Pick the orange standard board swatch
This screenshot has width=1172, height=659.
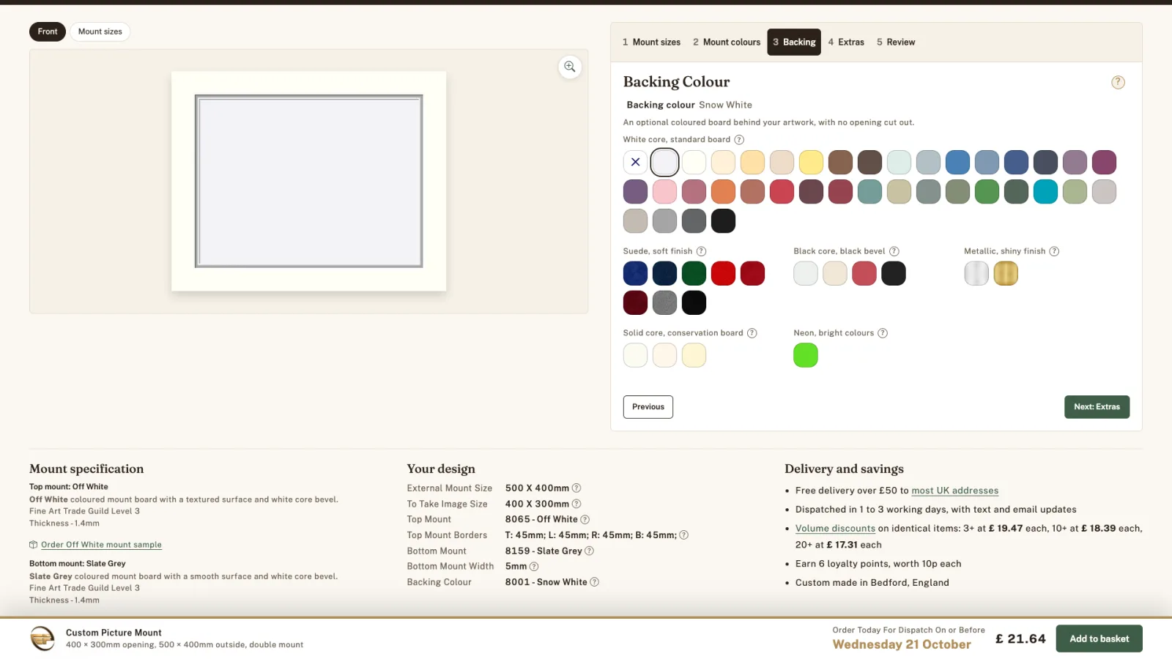723,191
